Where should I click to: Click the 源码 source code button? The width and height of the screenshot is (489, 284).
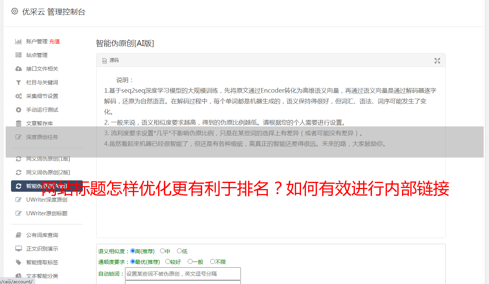[111, 60]
